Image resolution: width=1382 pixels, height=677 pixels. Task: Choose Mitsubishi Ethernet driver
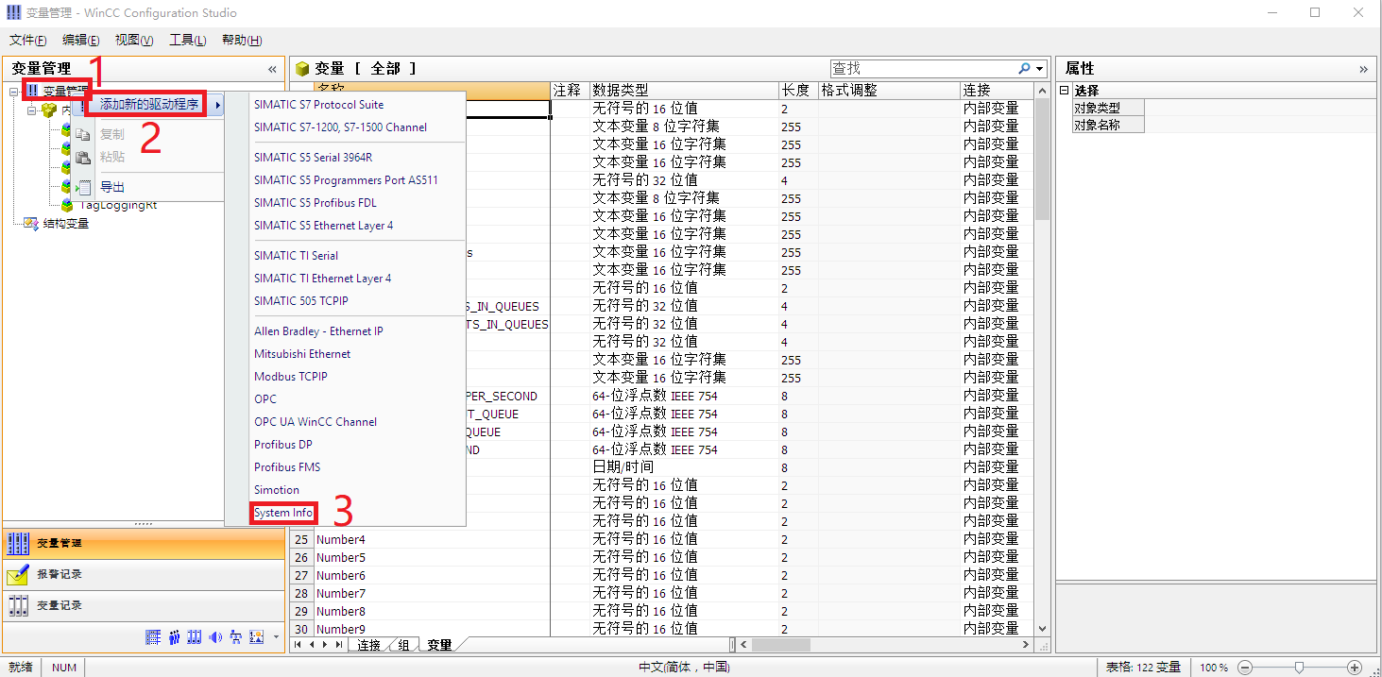[x=302, y=354]
